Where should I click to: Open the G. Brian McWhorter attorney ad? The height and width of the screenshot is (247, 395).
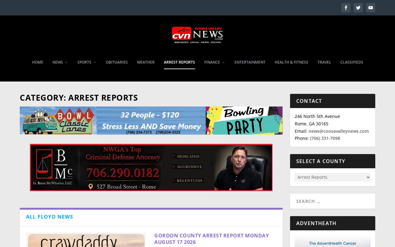[151, 167]
